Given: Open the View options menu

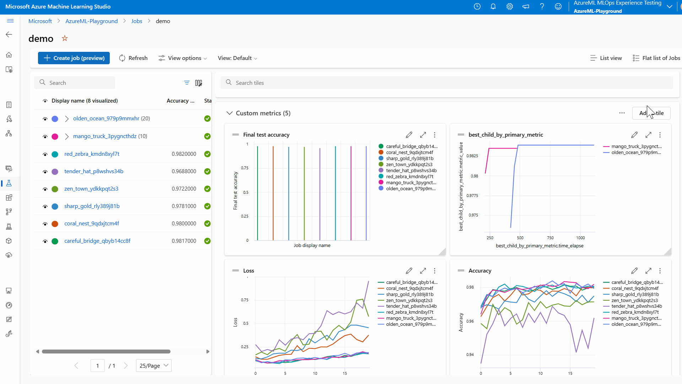Looking at the screenshot, I should click(183, 58).
